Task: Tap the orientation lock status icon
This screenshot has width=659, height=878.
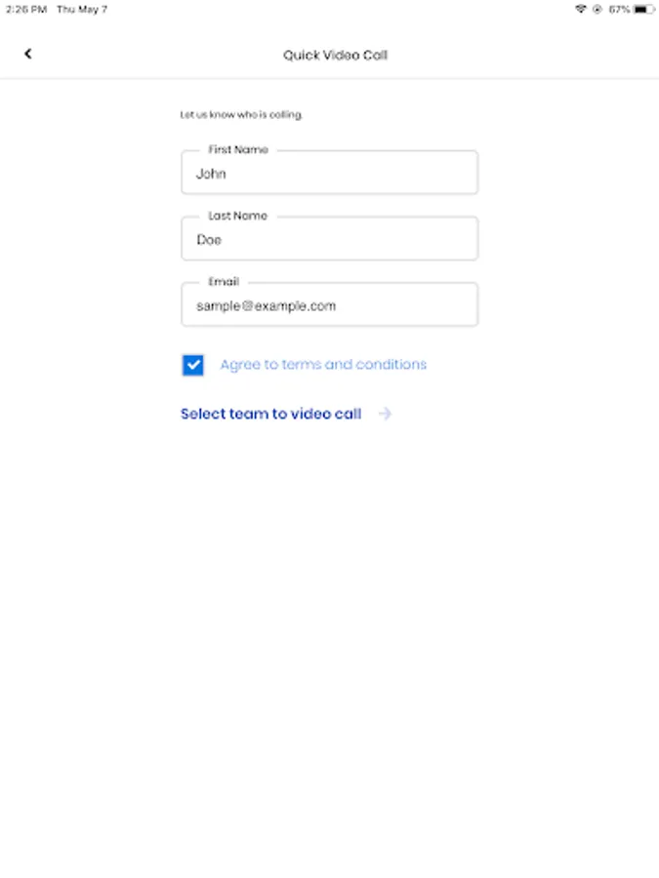Action: [x=597, y=9]
